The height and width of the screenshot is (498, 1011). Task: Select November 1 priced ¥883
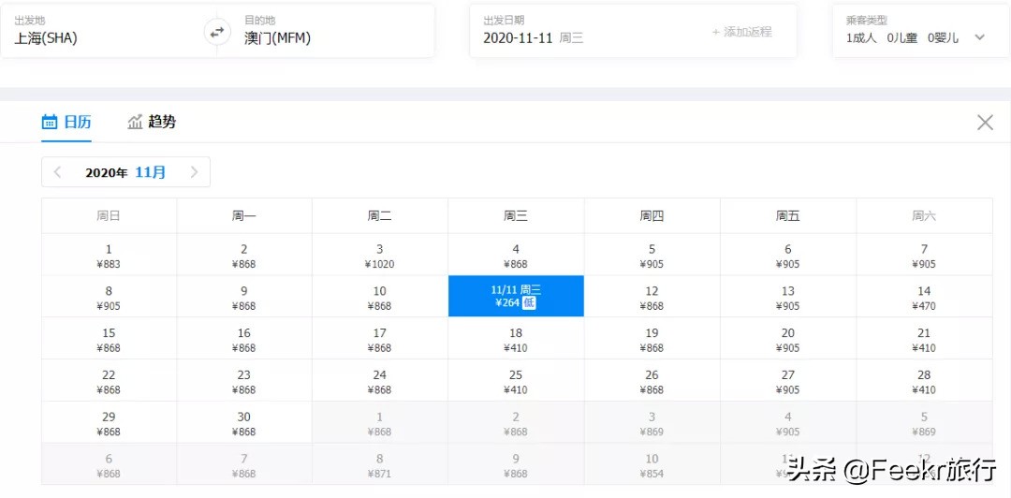click(x=109, y=255)
